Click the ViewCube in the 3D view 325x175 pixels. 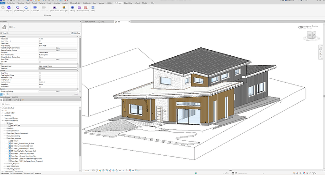[311, 36]
